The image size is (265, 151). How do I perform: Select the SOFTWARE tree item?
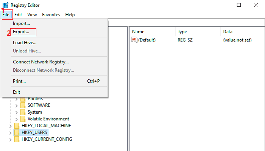click(39, 105)
